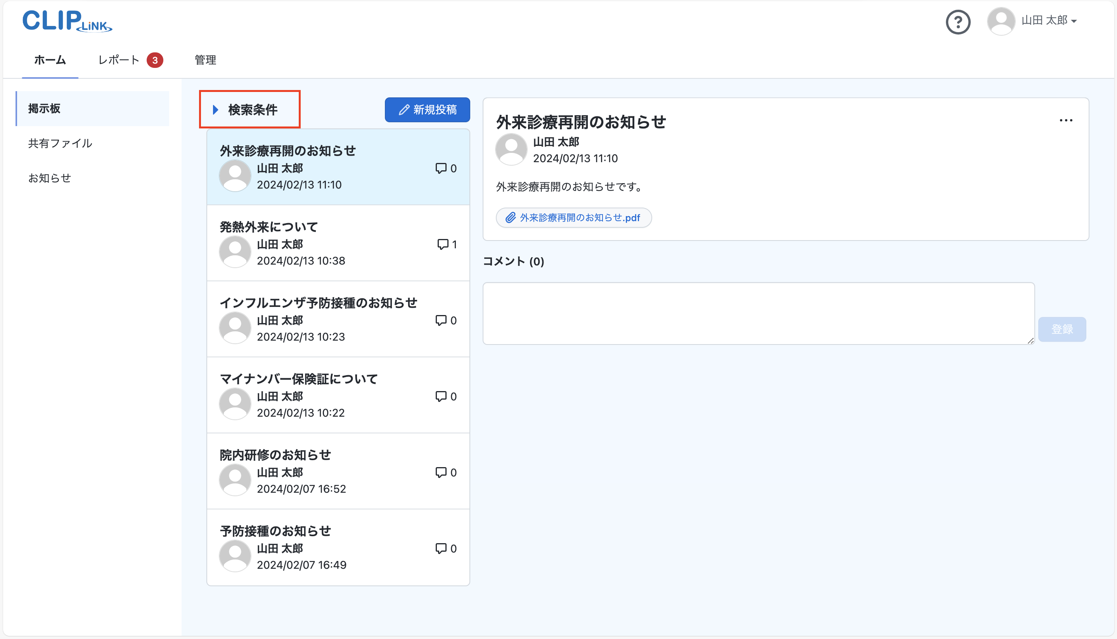Open the 外来診療再開のお知らせ.pdf attachment link
This screenshot has width=1117, height=639.
pos(580,218)
